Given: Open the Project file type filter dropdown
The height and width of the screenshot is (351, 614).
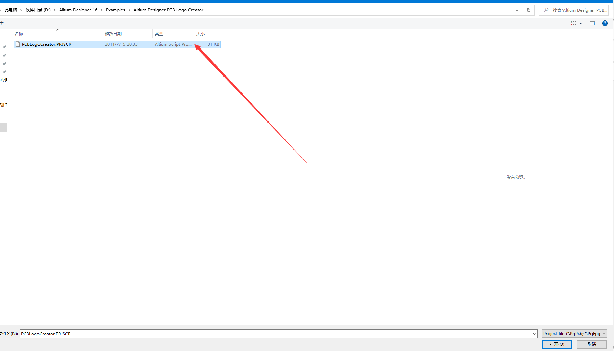Looking at the screenshot, I should pos(574,334).
